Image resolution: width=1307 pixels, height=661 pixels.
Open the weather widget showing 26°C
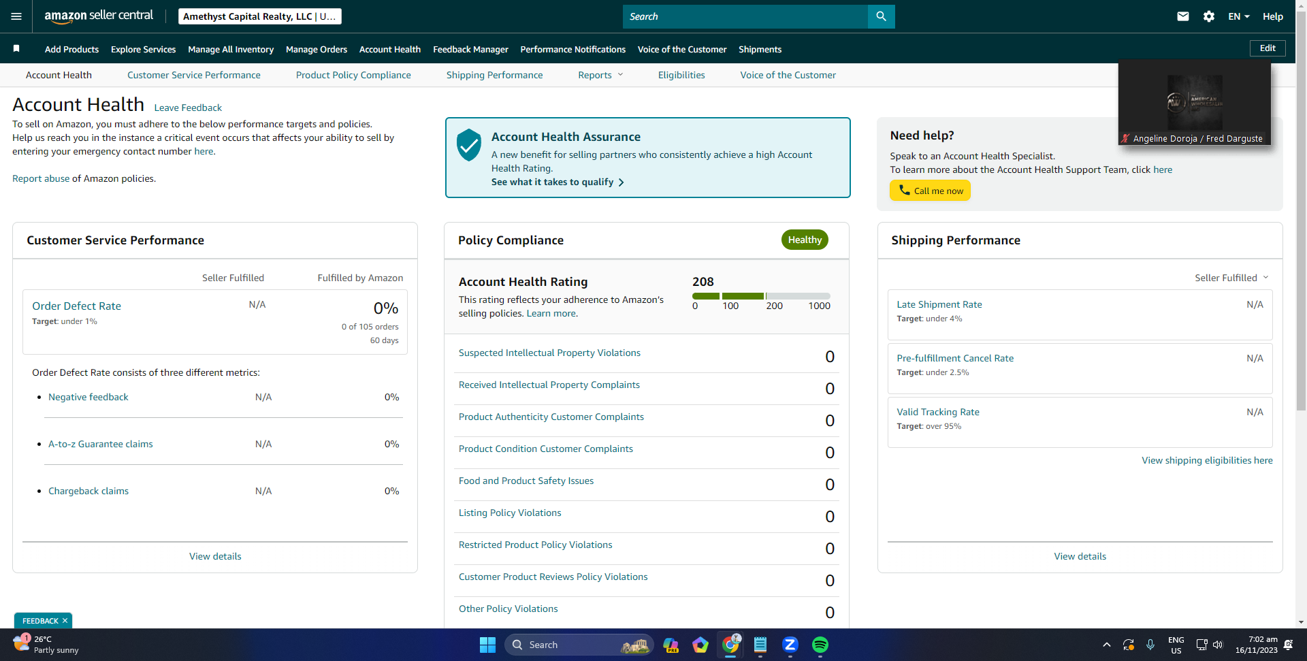pos(46,644)
